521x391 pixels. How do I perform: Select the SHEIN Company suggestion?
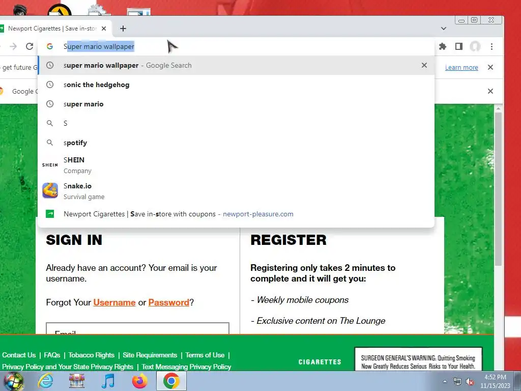[x=236, y=165]
